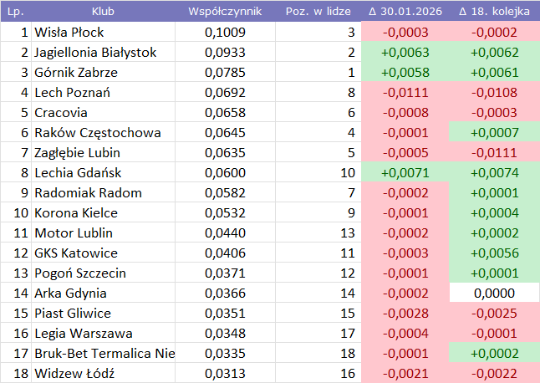
Task: Select the Górnik Zabrze row name
Action: click(x=104, y=73)
